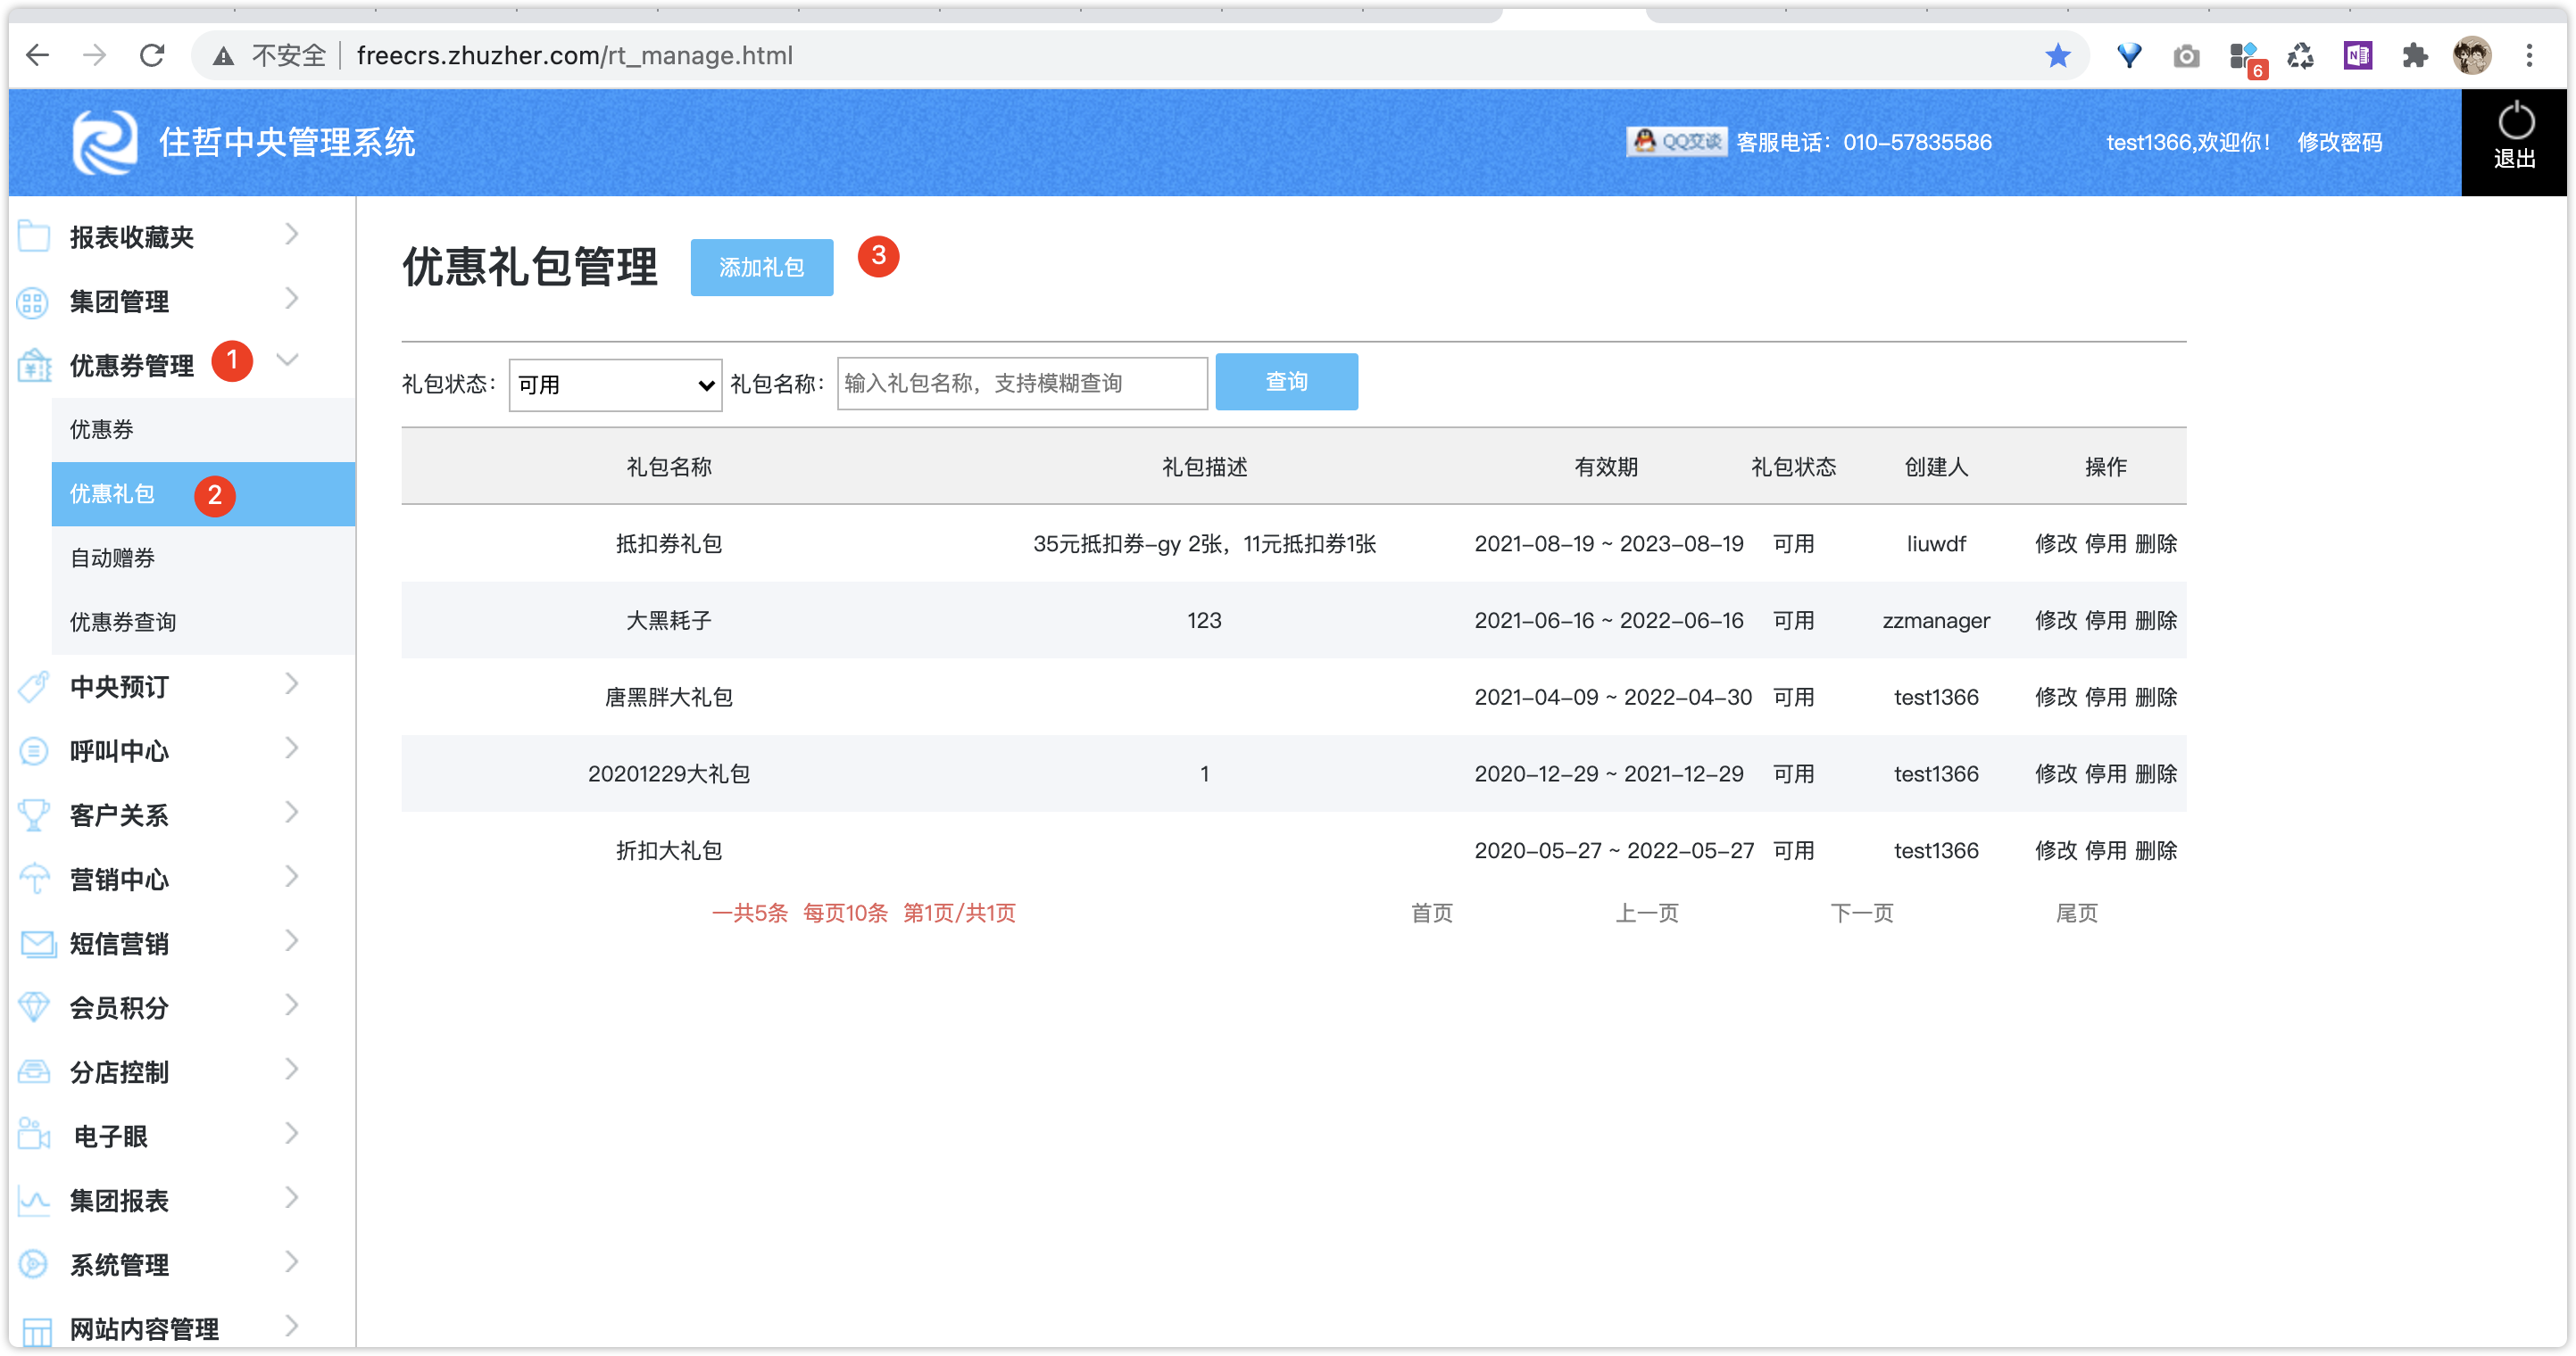2576x1356 pixels.
Task: Click the browser reload icon
Action: pos(152,56)
